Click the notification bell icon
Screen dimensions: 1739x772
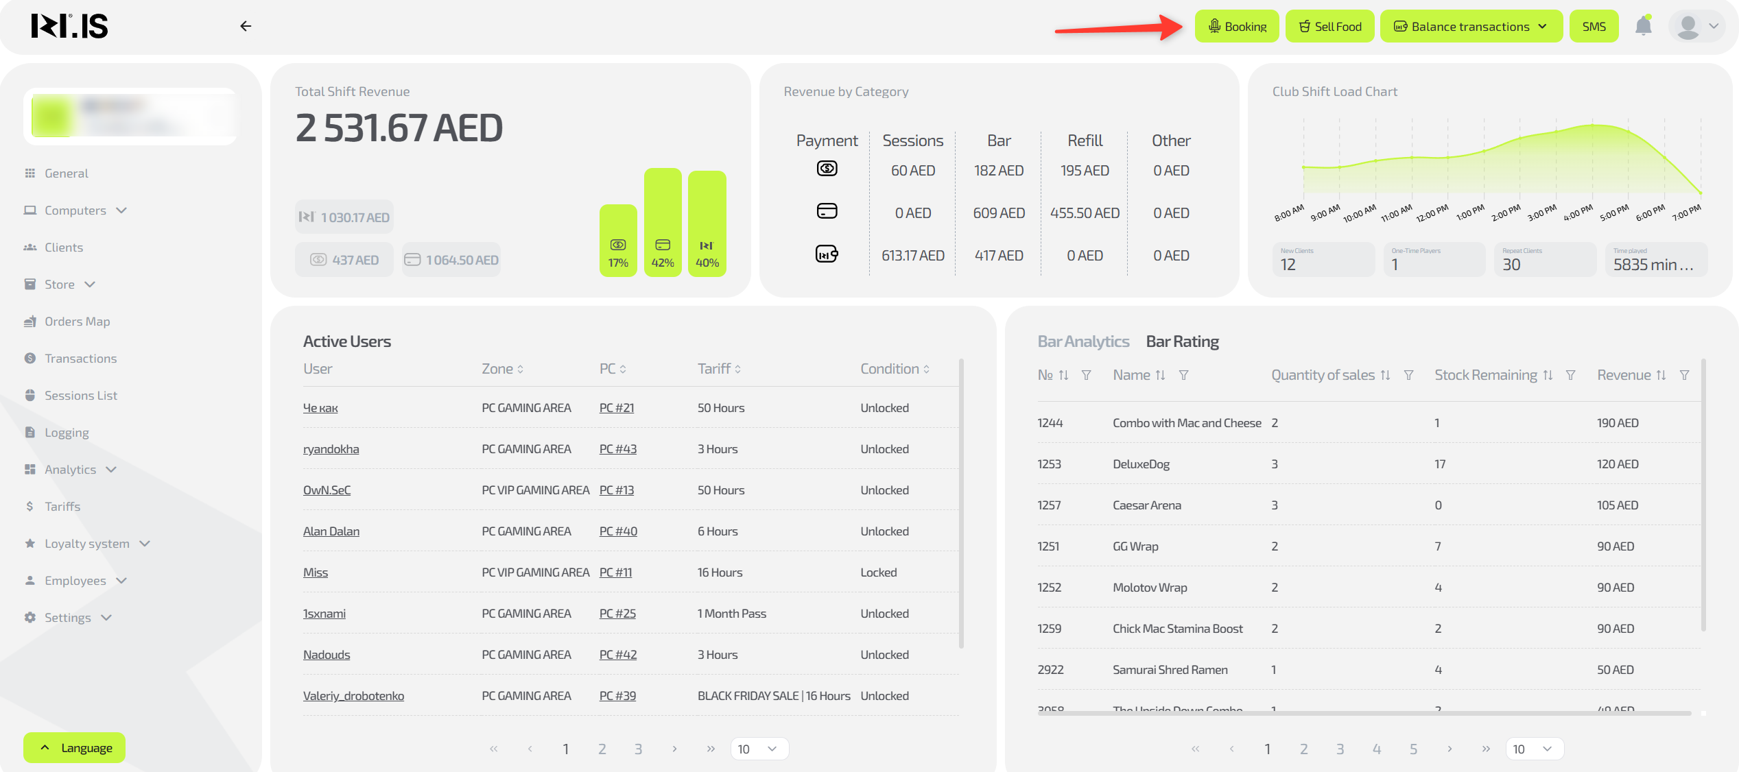[x=1643, y=26]
